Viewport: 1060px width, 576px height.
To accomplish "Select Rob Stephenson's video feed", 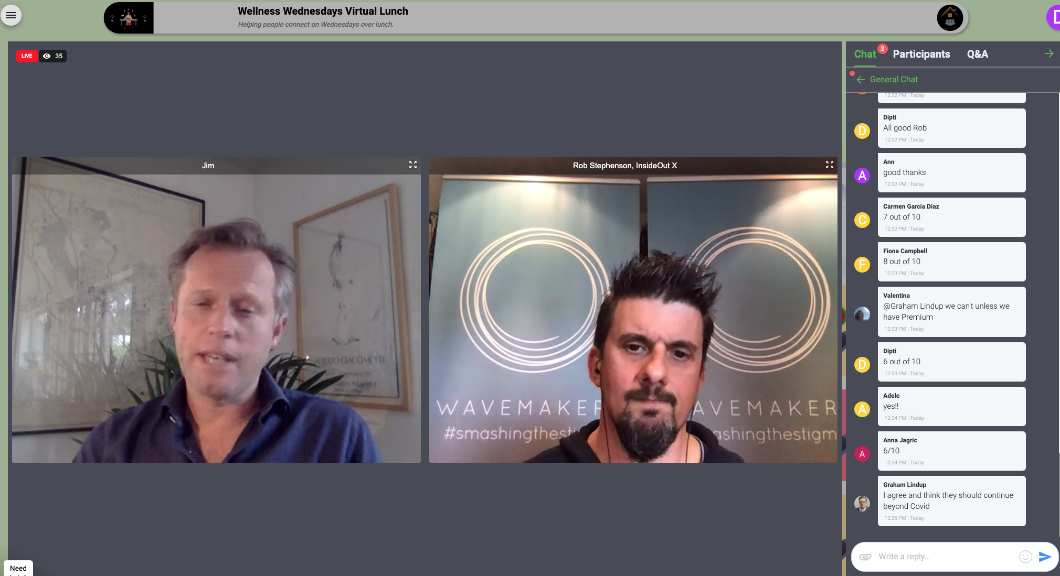I will coord(633,310).
